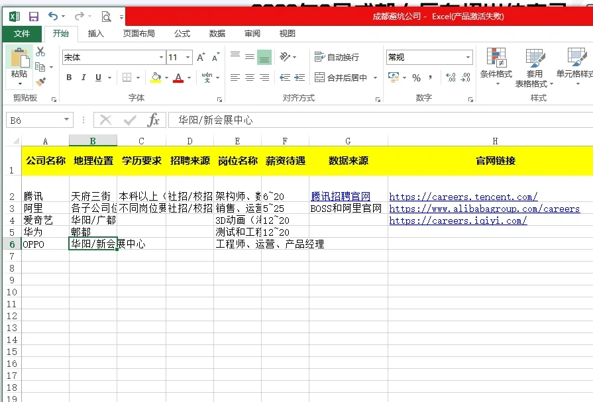
Task: Switch to the 数据 Data tab
Action: pos(217,34)
